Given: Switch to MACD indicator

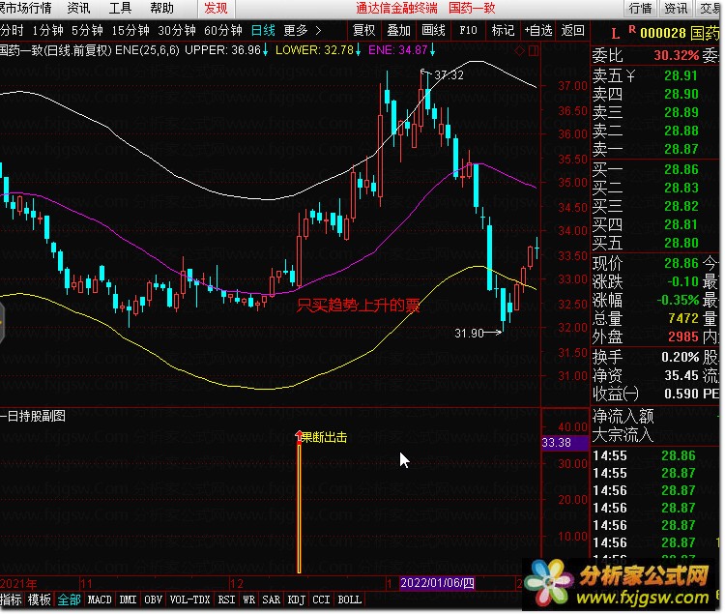Looking at the screenshot, I should [100, 599].
